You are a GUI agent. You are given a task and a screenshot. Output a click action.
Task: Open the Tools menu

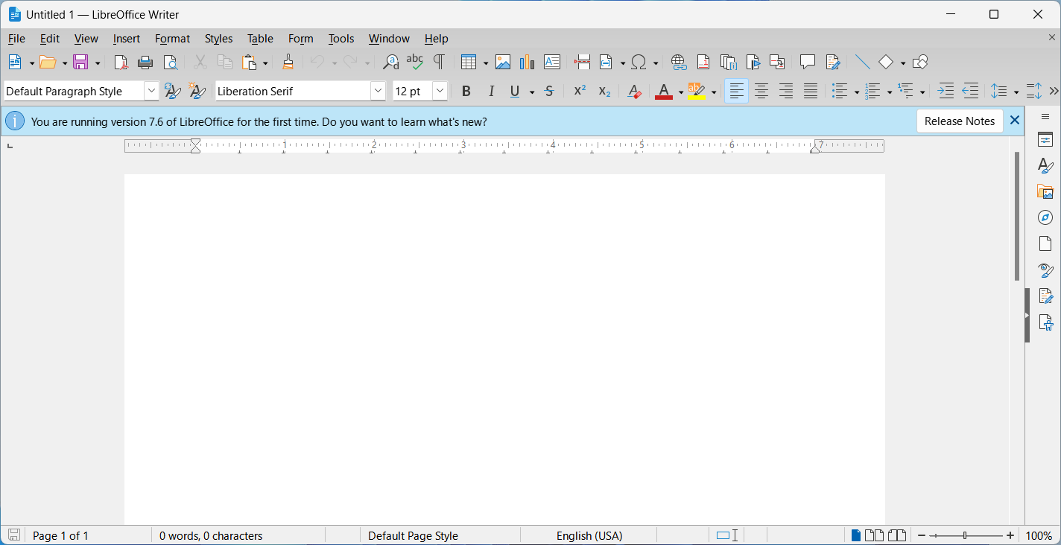(x=341, y=38)
